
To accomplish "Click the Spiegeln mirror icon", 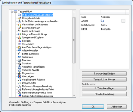I will coord(19,41).
